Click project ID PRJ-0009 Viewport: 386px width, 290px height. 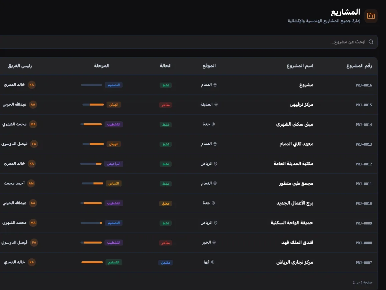coord(364,223)
